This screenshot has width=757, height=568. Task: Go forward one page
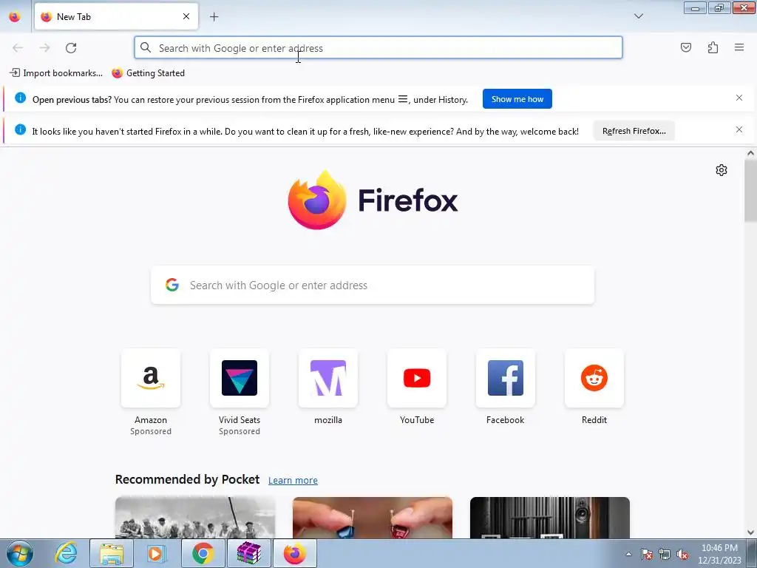(x=44, y=48)
